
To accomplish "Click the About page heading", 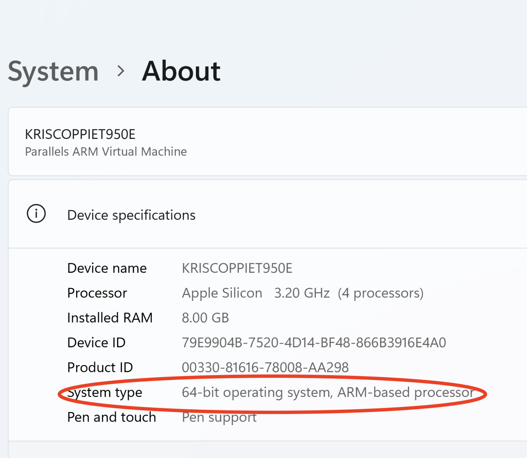I will click(181, 71).
